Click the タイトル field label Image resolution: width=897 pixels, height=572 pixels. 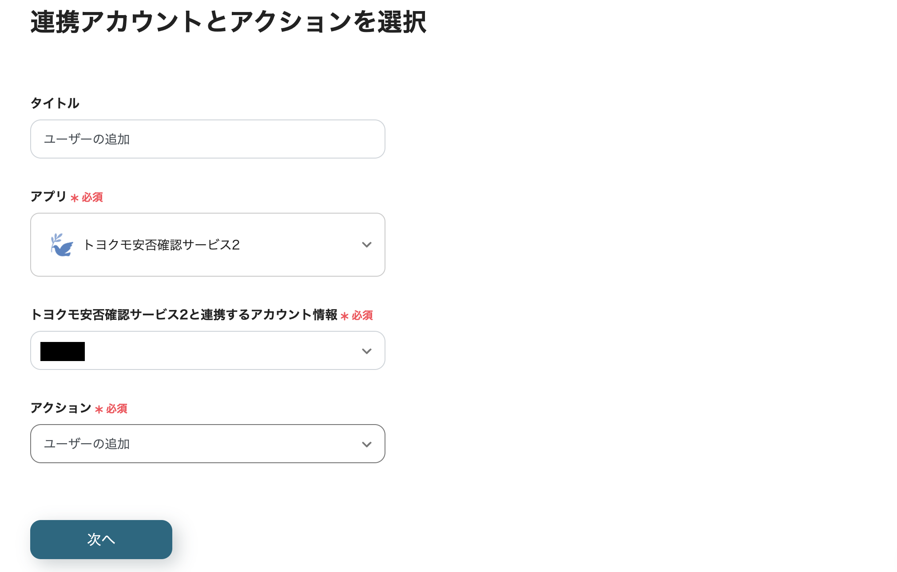(55, 103)
